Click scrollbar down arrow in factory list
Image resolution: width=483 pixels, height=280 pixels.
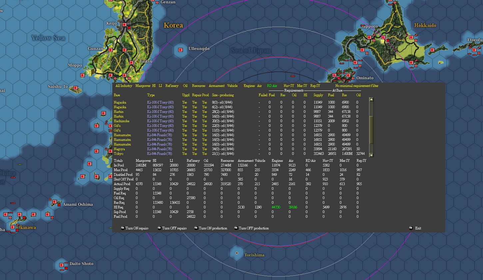click(371, 155)
